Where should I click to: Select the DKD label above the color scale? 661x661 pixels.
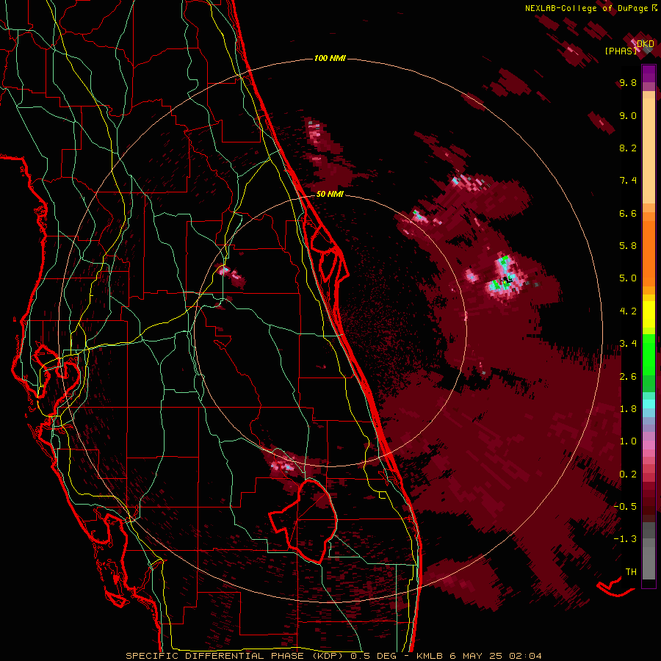tap(646, 43)
